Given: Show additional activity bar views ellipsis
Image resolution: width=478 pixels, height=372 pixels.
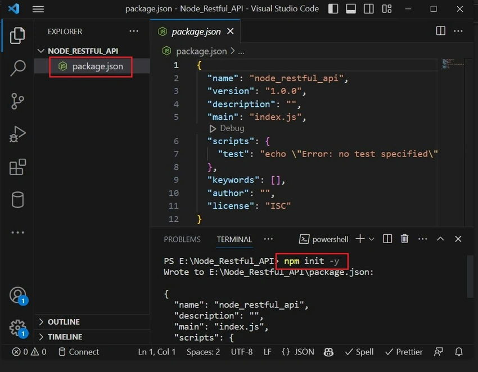Looking at the screenshot, I should click(x=17, y=232).
